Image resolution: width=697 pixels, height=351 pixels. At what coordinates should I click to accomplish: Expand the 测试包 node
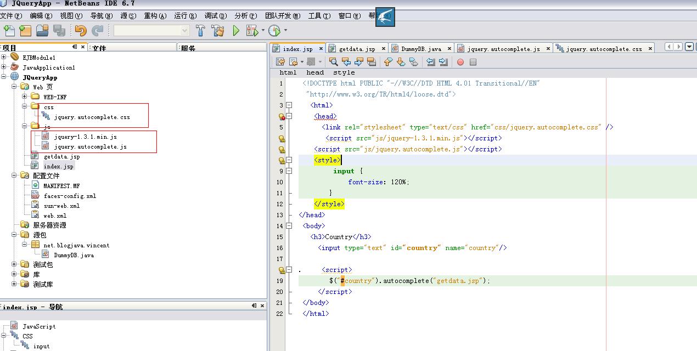tap(14, 264)
